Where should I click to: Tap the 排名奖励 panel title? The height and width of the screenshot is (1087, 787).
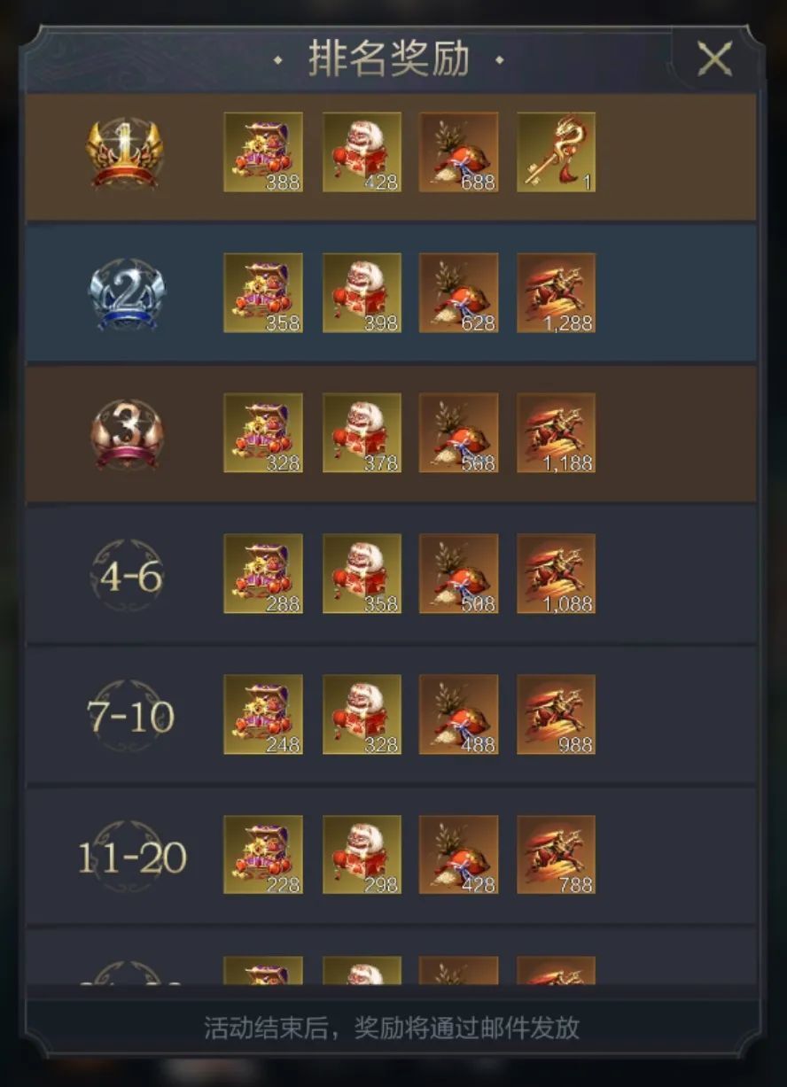389,59
